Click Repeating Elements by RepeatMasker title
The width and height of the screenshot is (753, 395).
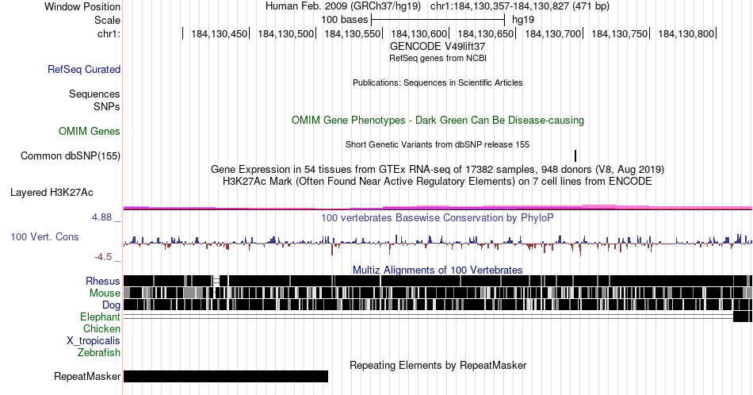pos(438,365)
